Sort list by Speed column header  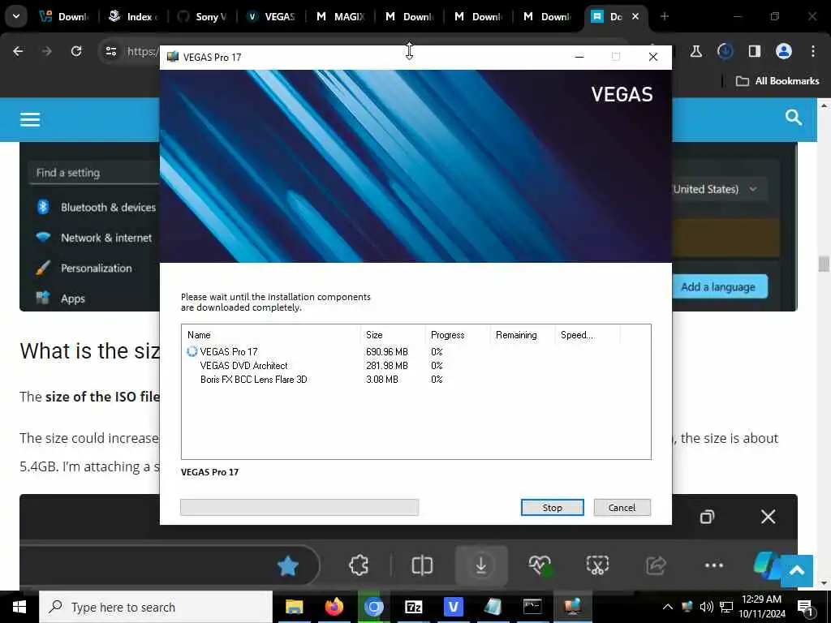point(588,335)
